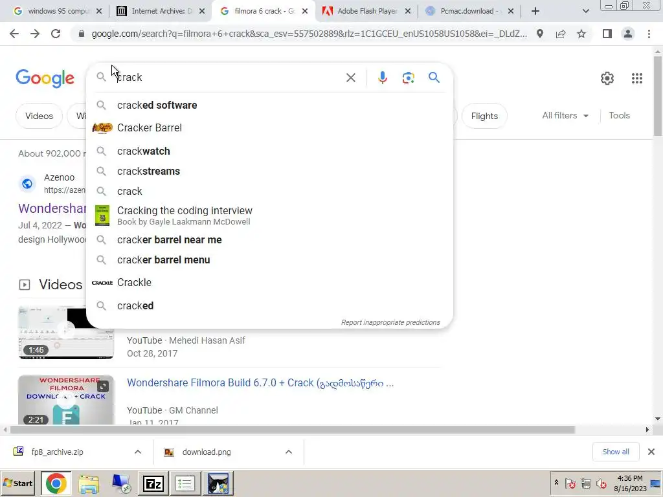Select the Crackle suggestion

click(269, 282)
